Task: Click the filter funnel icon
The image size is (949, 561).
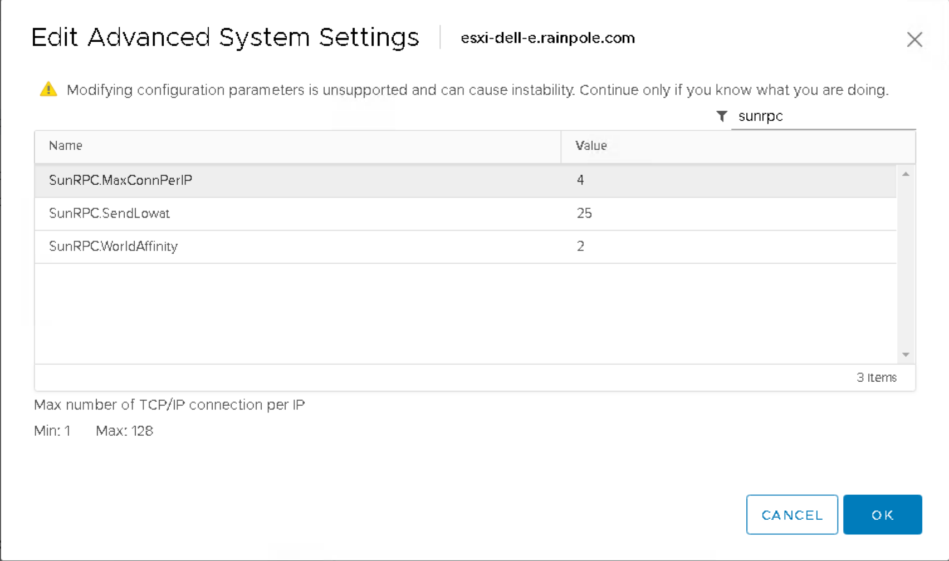Action: coord(722,116)
